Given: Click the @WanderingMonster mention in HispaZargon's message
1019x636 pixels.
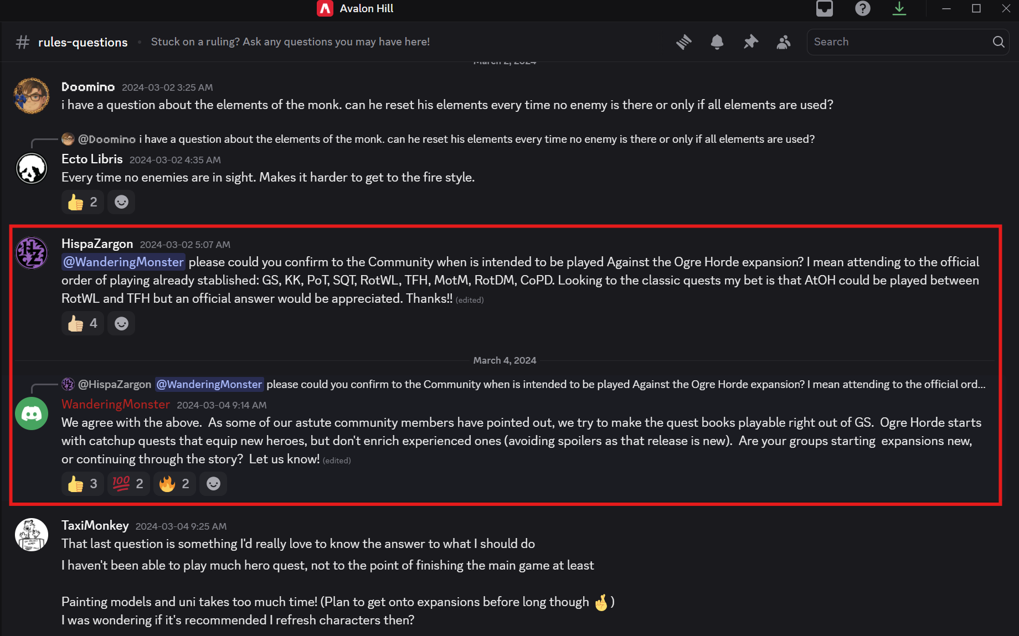Looking at the screenshot, I should (123, 262).
